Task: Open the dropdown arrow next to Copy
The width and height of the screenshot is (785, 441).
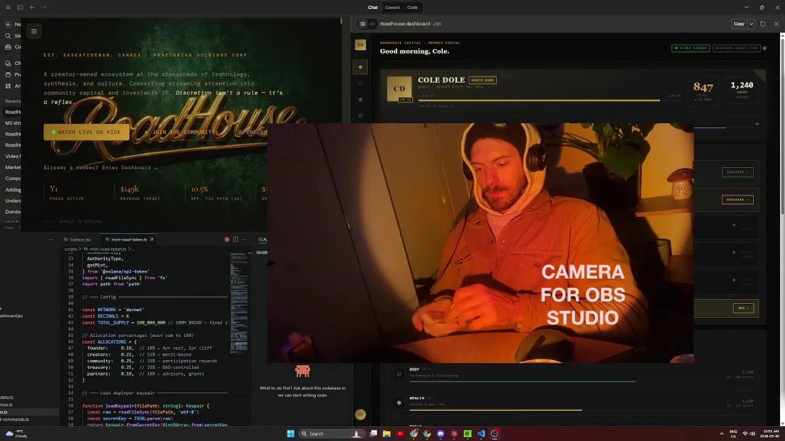Action: click(751, 24)
